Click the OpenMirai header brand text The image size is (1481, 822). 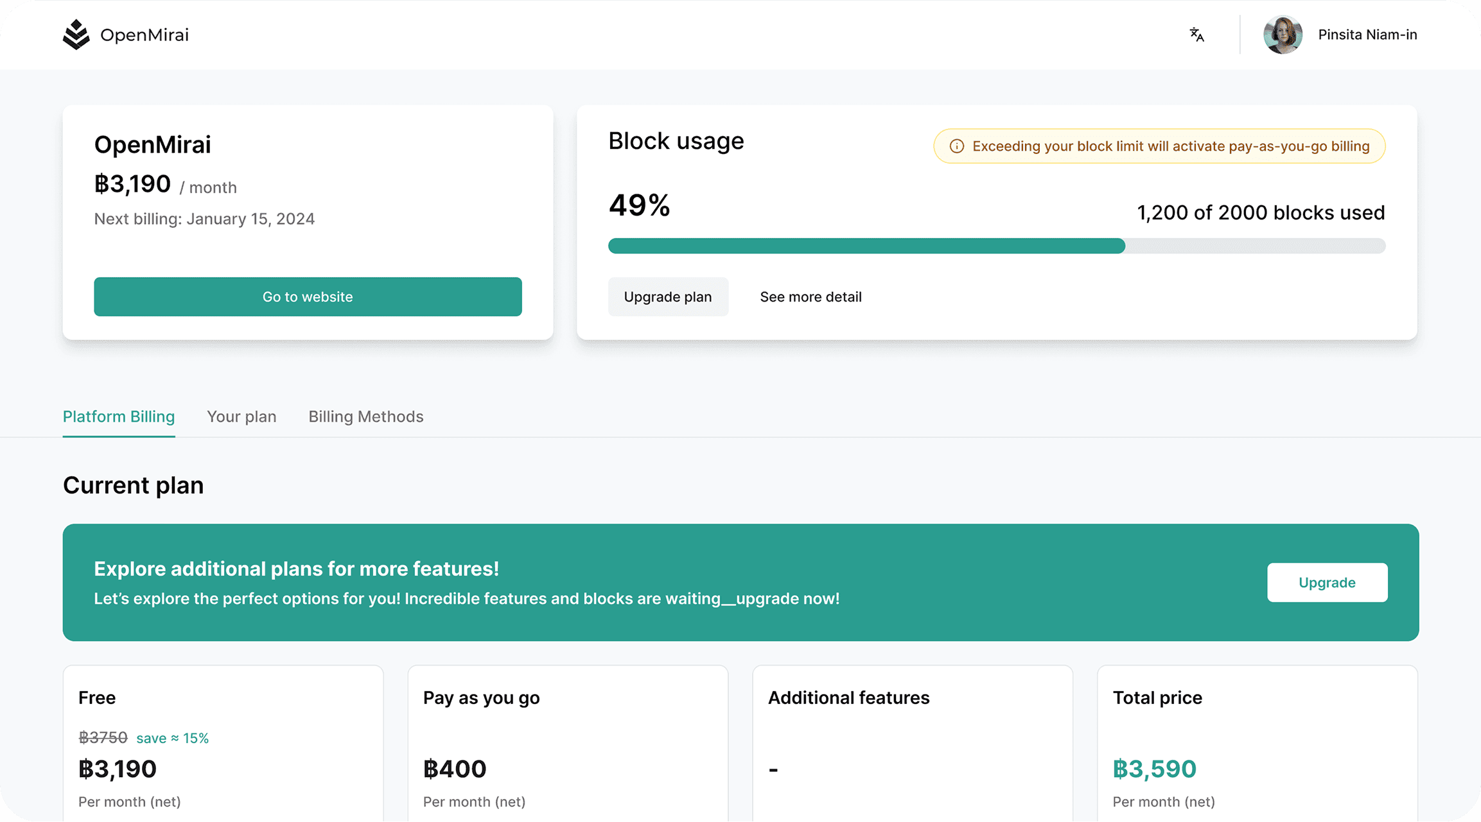coord(145,35)
